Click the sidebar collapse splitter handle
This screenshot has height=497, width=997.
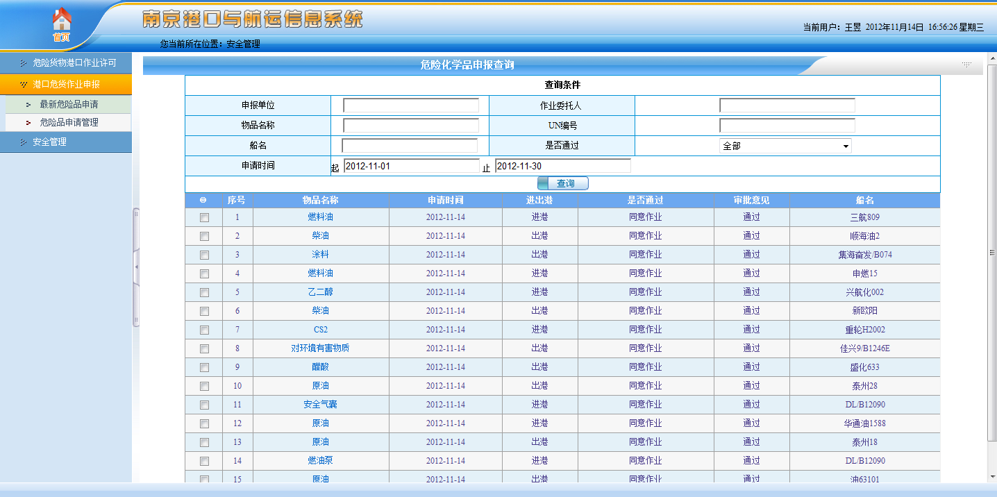click(x=136, y=267)
